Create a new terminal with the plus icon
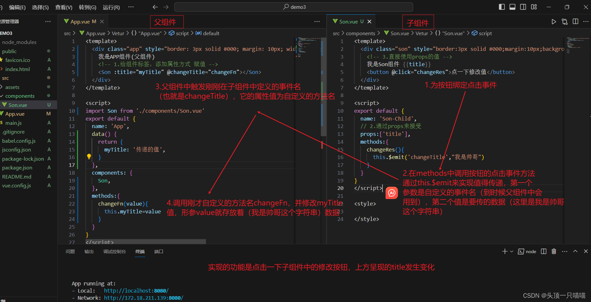591x302 pixels. (x=505, y=251)
